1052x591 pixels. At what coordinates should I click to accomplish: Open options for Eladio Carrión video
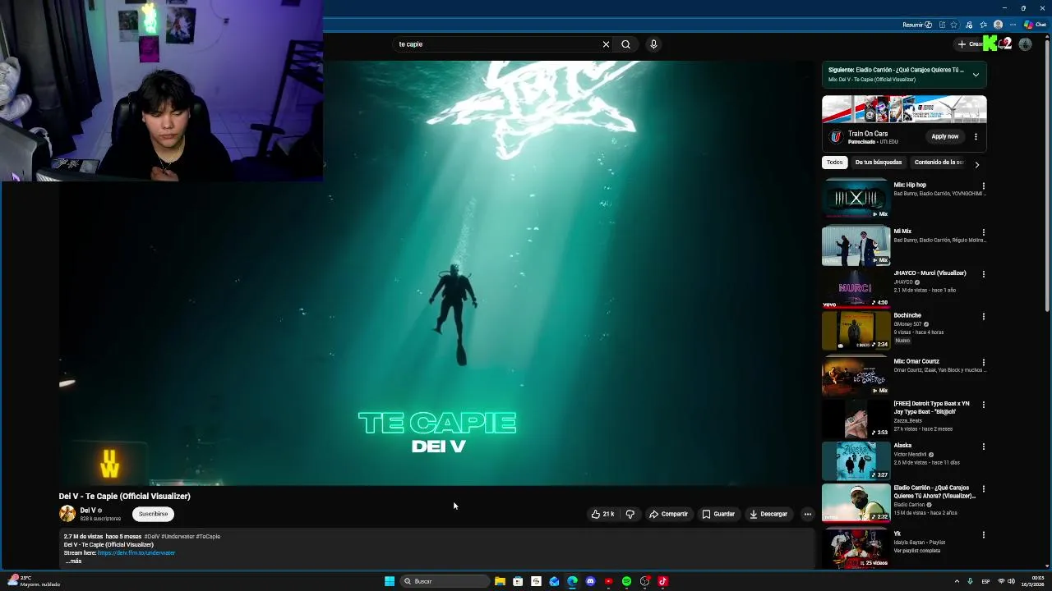983,490
